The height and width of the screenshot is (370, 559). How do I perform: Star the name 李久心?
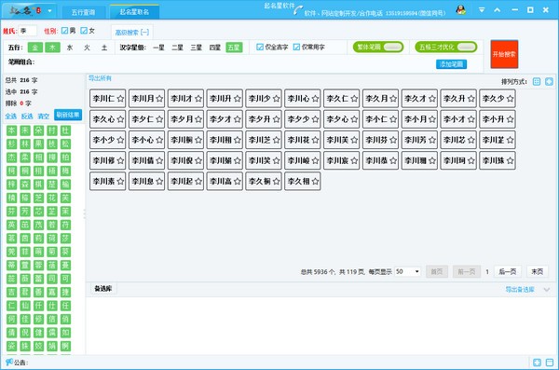(120, 119)
